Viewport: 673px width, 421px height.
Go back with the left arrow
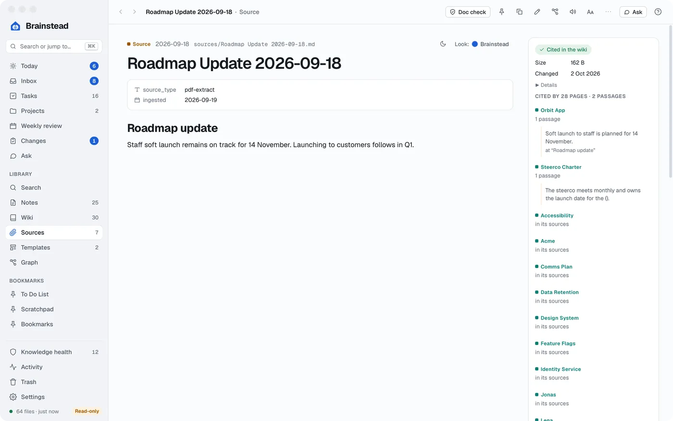[121, 12]
